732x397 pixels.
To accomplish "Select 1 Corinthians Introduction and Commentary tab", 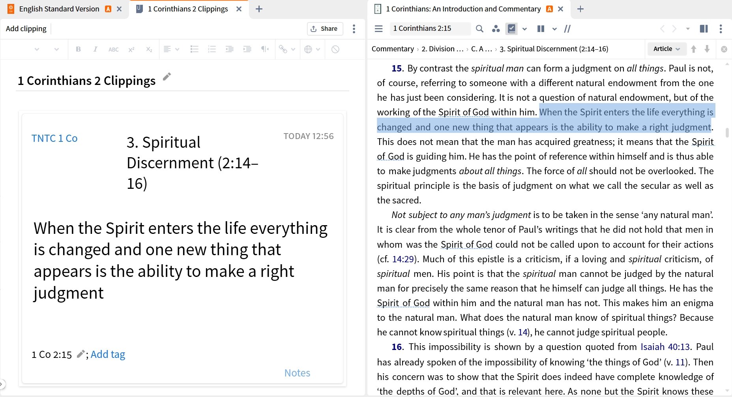I will [463, 9].
